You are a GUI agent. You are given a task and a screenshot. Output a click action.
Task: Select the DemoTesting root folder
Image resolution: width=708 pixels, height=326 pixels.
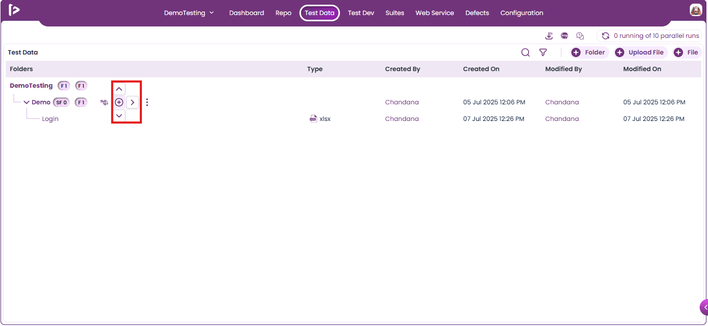click(x=31, y=86)
